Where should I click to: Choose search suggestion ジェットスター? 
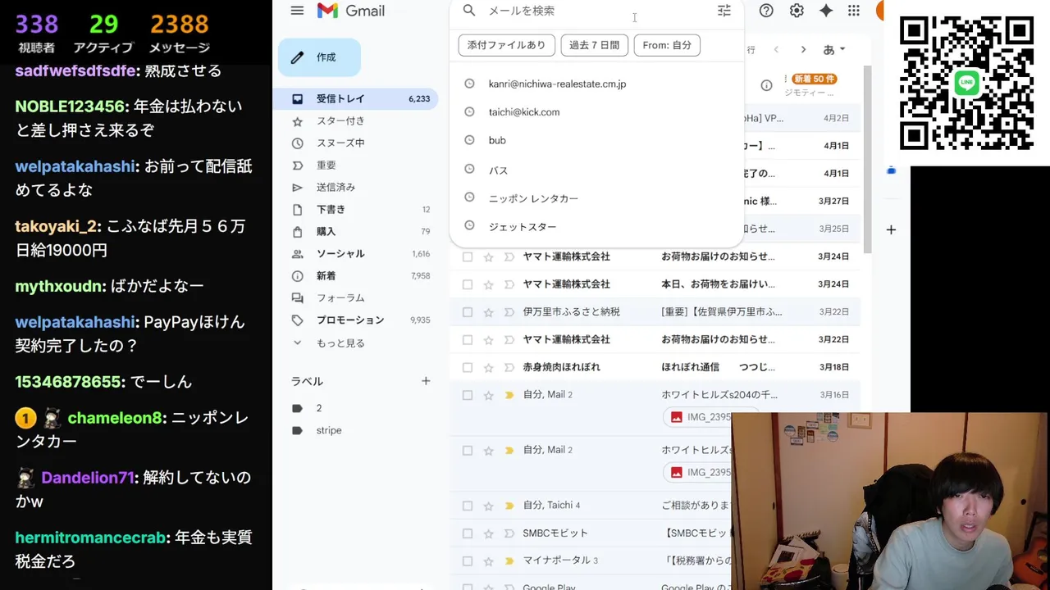coord(596,226)
